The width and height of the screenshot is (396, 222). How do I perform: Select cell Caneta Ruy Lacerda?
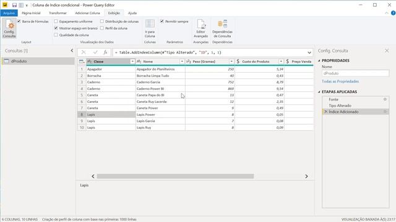[x=160, y=102]
